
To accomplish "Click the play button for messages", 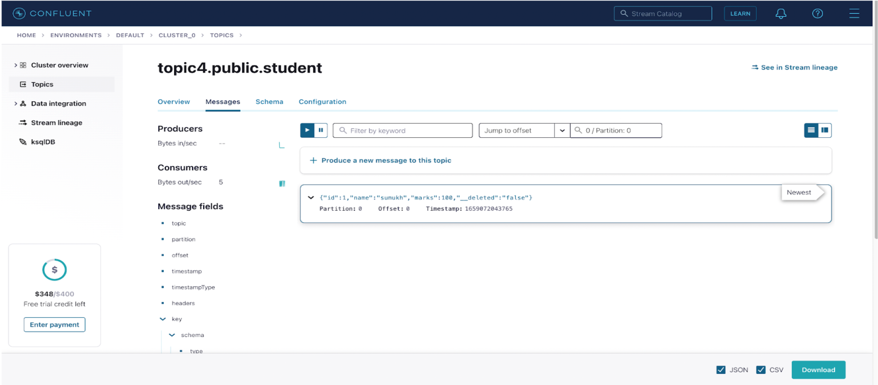I will tap(307, 130).
